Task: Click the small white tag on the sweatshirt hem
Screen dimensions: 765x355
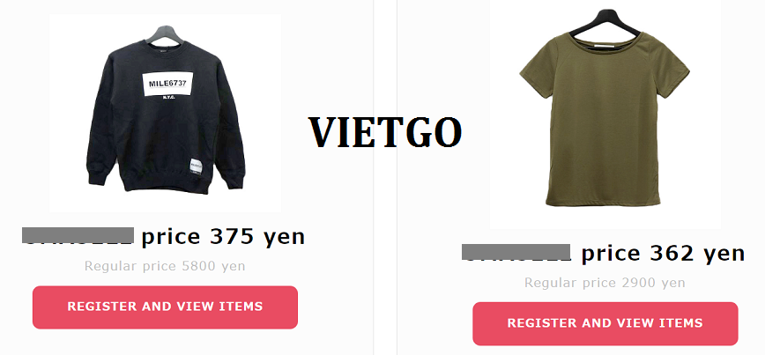Action: tap(197, 166)
